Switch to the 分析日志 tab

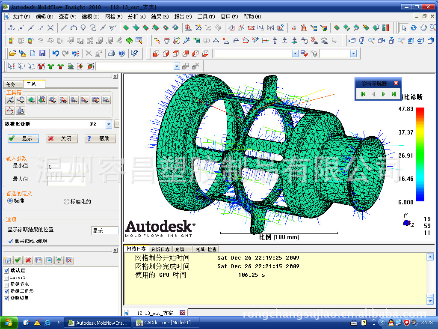[x=160, y=249]
